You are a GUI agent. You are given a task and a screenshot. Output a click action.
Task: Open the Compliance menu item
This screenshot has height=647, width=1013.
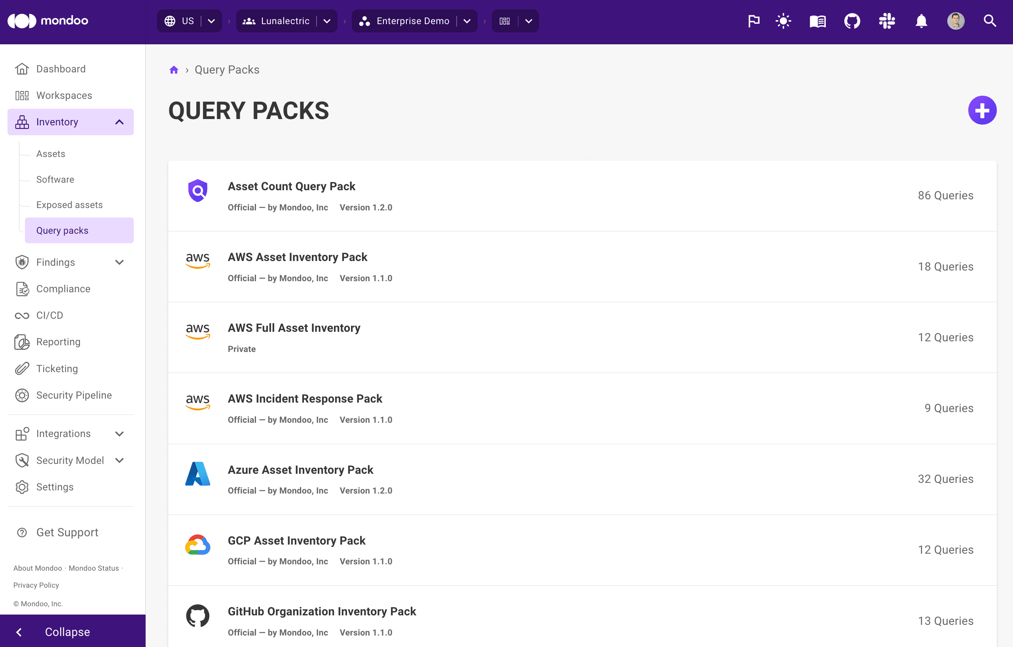63,289
